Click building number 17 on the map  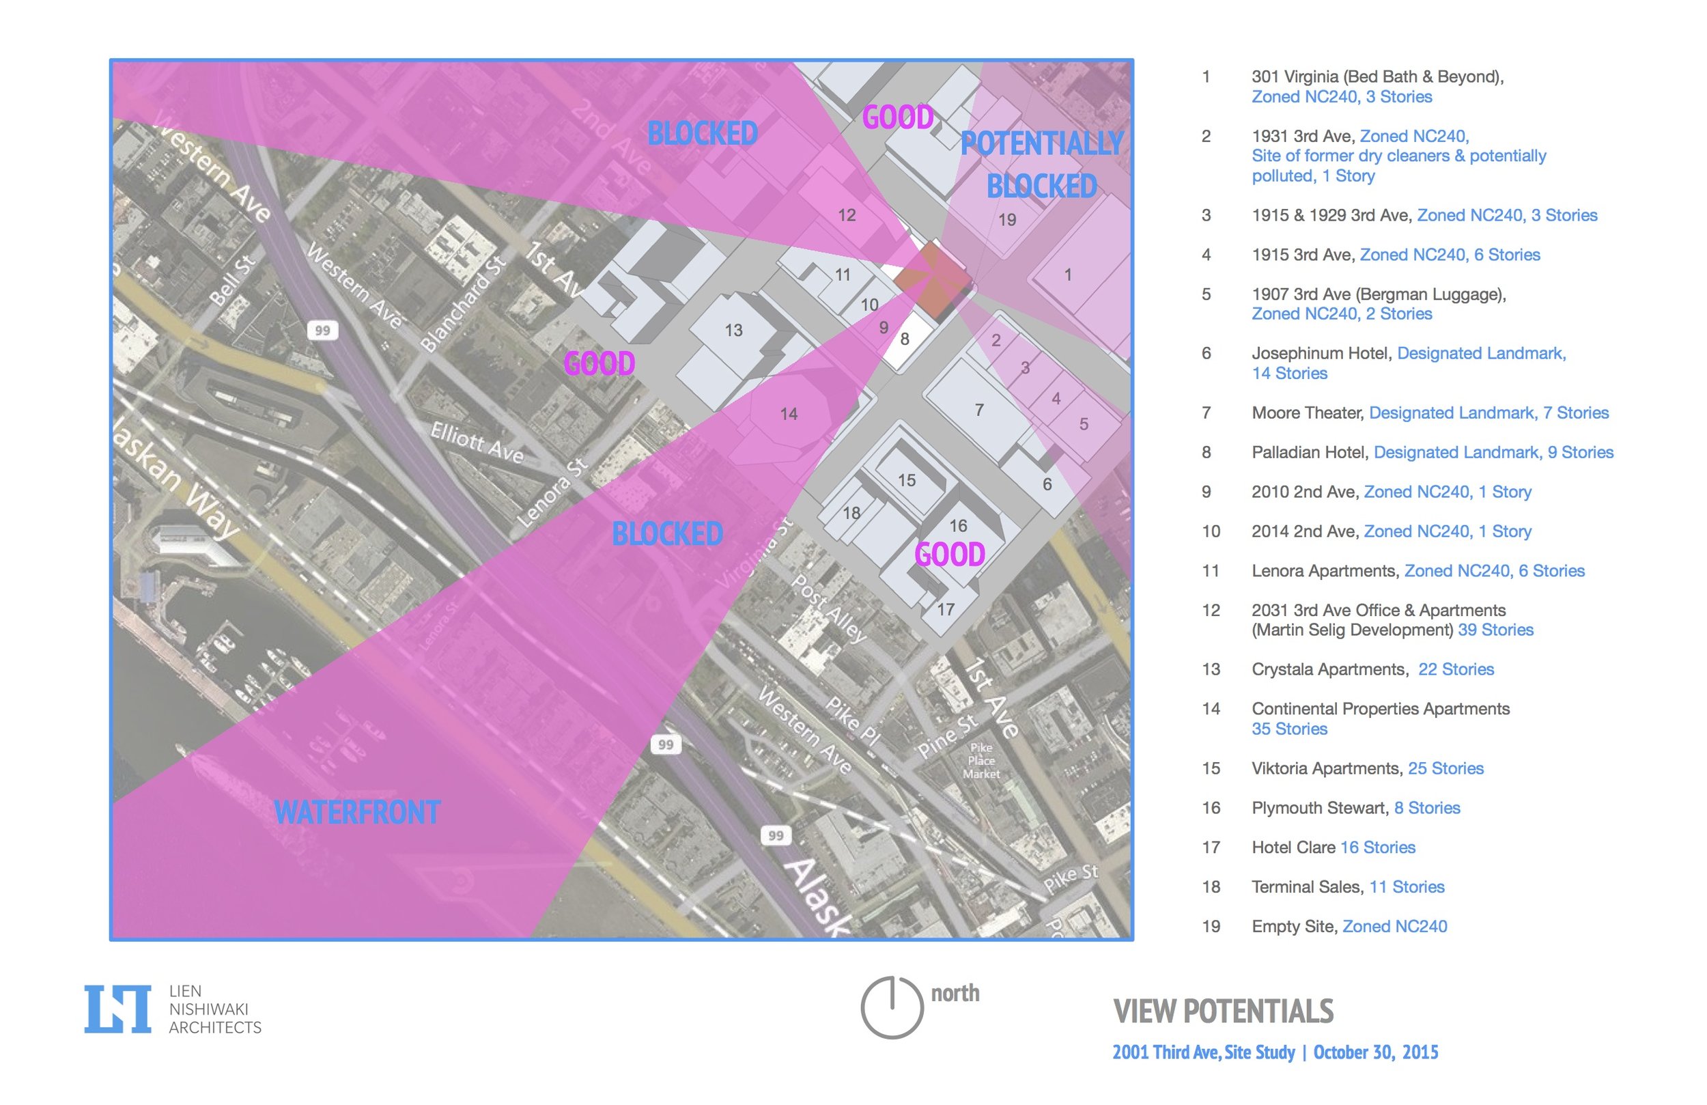(945, 609)
